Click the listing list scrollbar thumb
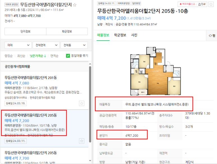The height and width of the screenshot is (164, 217). 90,104
